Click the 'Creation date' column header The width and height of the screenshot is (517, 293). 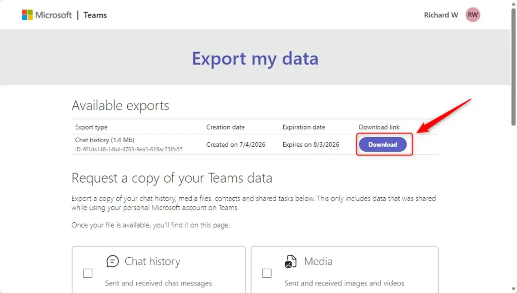[x=226, y=127]
